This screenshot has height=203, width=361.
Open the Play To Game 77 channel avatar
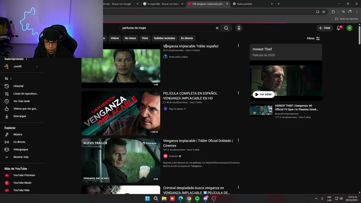[166, 109]
